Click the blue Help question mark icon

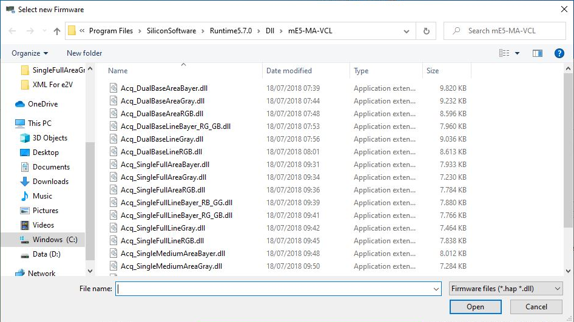pyautogui.click(x=559, y=53)
